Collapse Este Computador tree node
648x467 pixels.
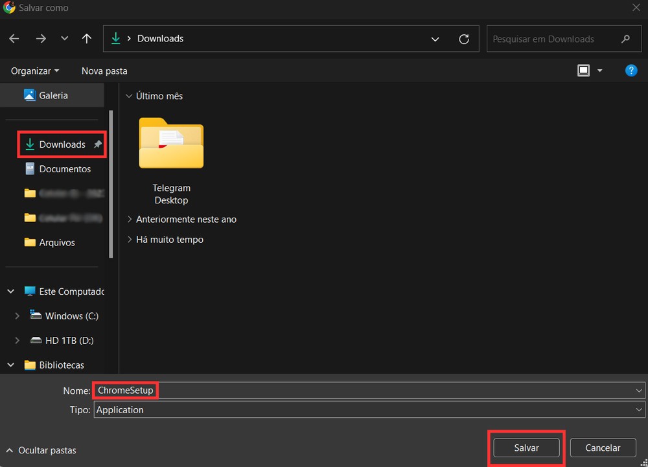[11, 291]
